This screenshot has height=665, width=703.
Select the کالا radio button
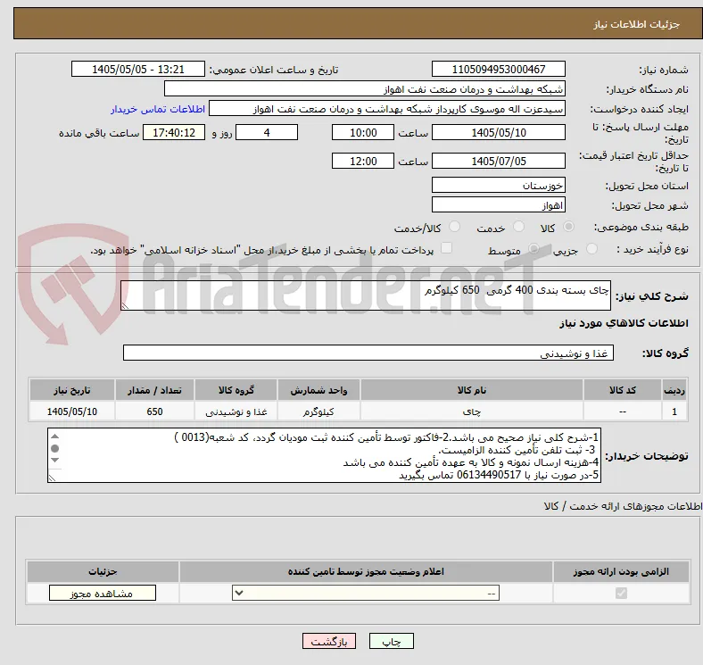[x=568, y=227]
